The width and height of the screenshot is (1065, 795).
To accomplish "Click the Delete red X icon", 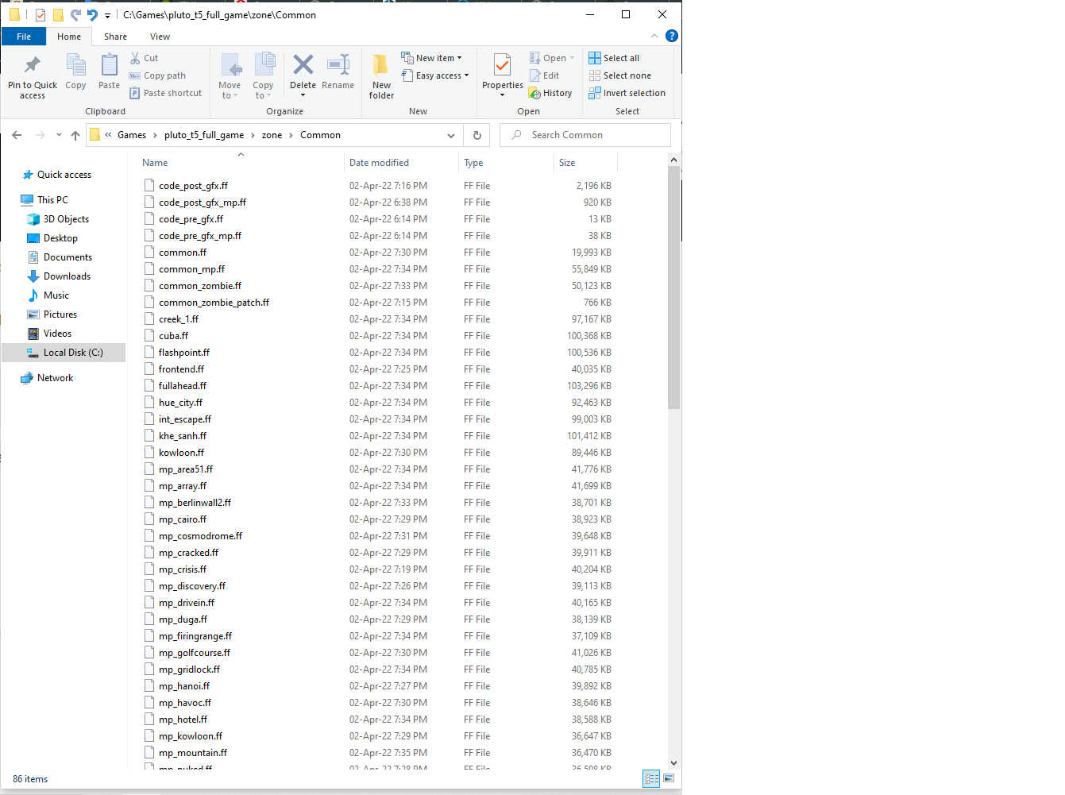I will point(303,65).
